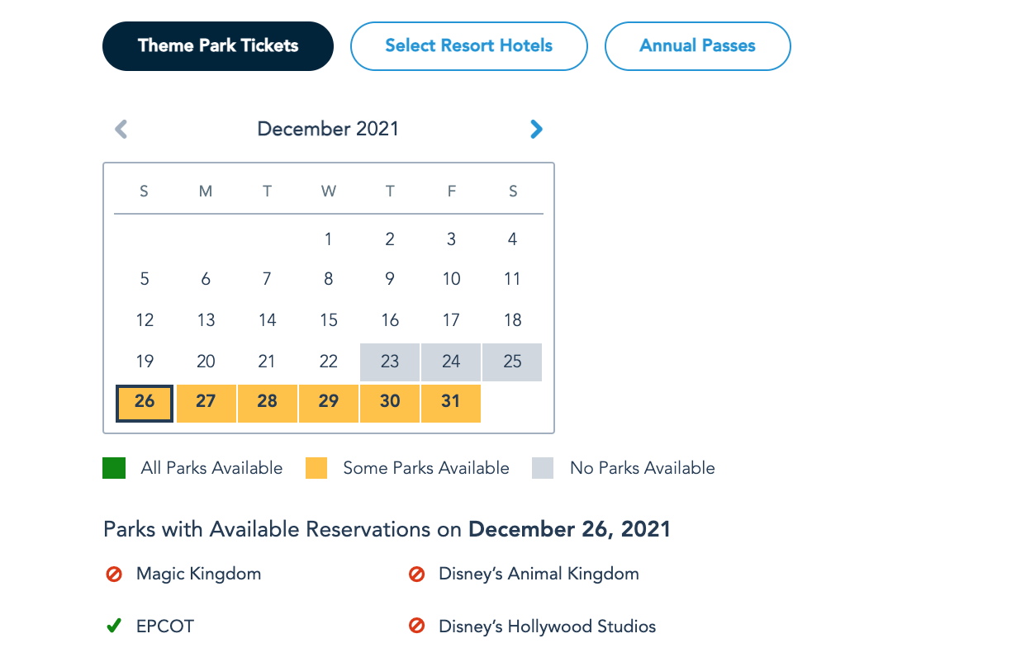The height and width of the screenshot is (662, 1016).
Task: Click the December 2021 month heading
Action: point(328,129)
